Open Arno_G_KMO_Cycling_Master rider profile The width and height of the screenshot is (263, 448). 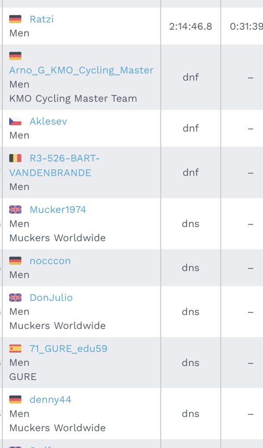point(81,70)
